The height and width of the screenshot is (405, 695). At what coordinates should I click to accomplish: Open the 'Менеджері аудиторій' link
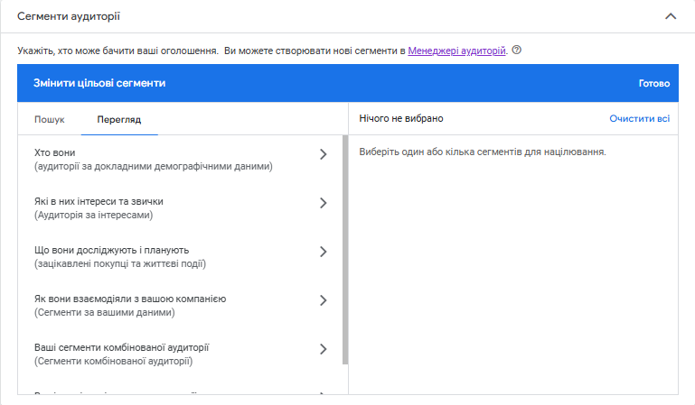pyautogui.click(x=456, y=51)
